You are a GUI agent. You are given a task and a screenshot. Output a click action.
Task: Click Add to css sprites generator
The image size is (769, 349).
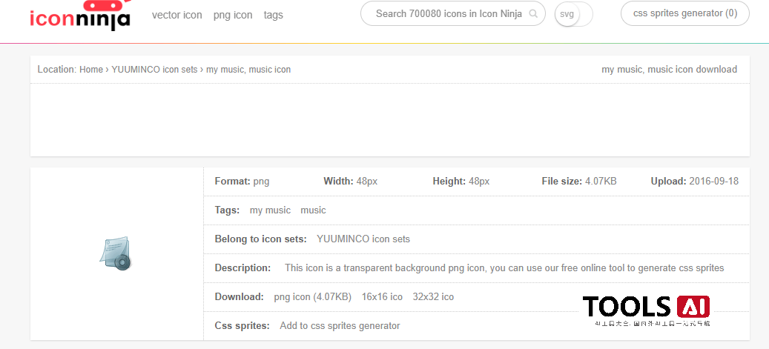point(340,326)
